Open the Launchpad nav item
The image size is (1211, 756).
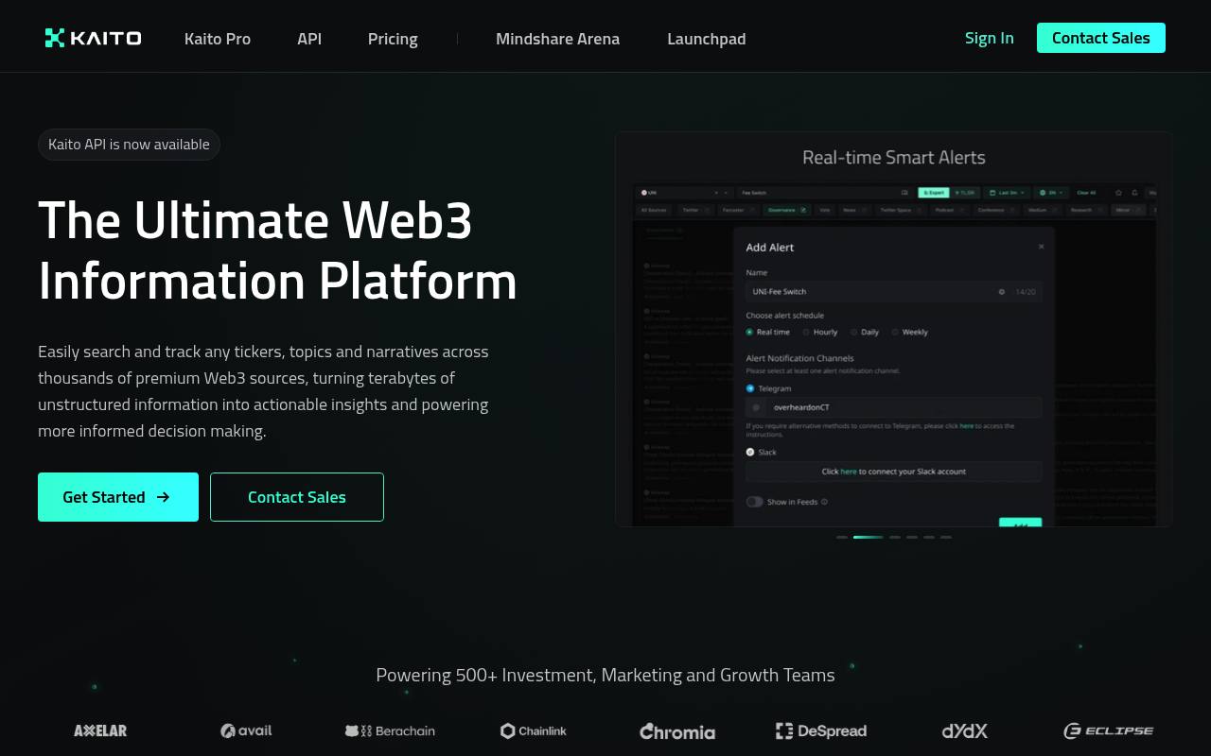pyautogui.click(x=707, y=39)
